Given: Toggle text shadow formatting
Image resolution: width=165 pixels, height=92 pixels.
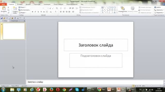Looking at the screenshot, I should pos(41,12).
